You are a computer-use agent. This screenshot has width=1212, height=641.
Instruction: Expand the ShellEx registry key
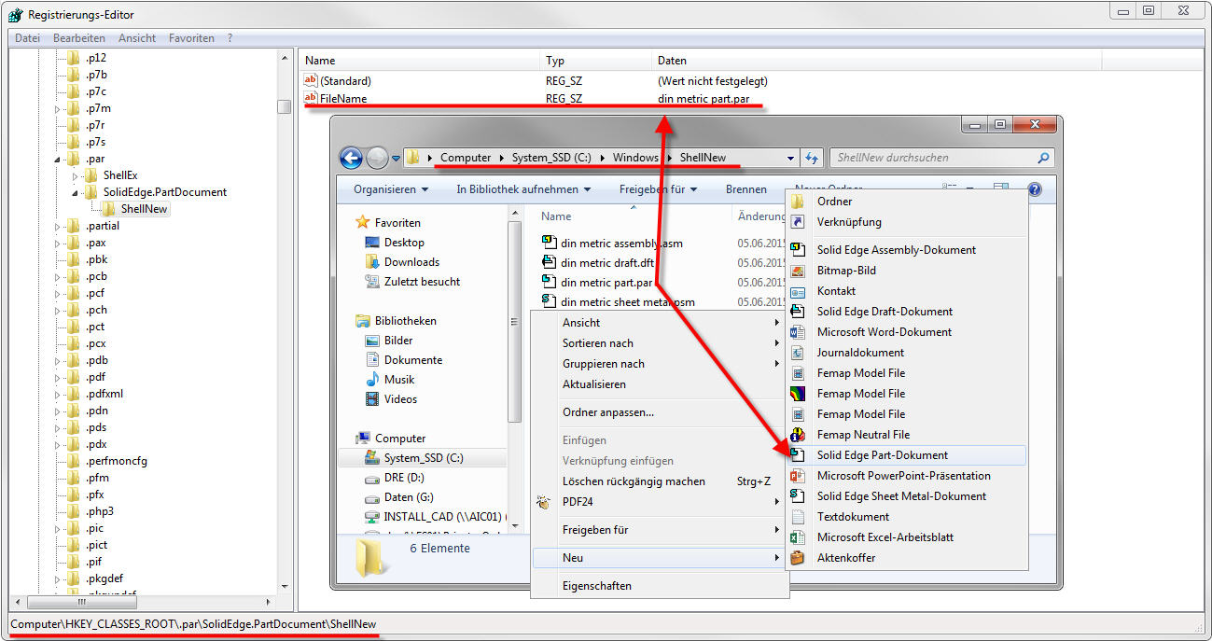coord(76,175)
